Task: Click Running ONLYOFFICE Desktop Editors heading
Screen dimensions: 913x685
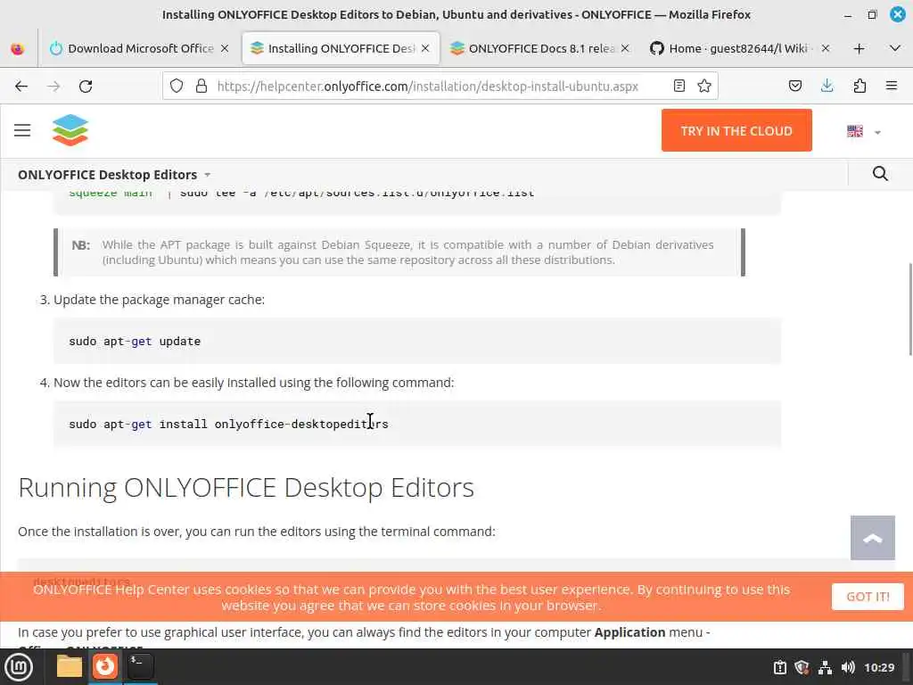Action: pos(246,488)
